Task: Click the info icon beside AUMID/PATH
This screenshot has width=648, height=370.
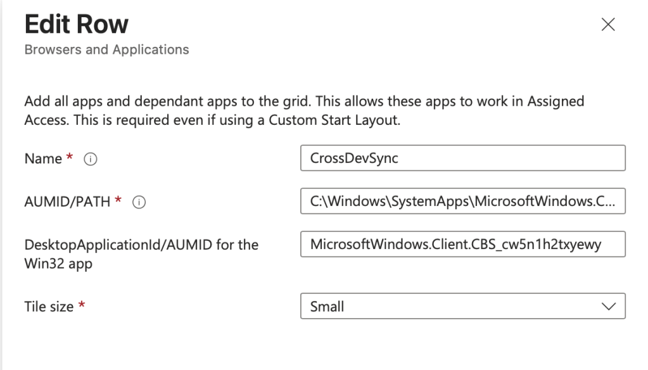Action: tap(139, 202)
